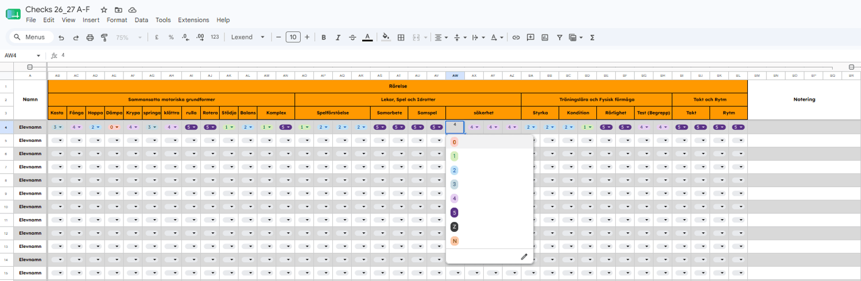861x281 pixels.
Task: Open the View menu
Action: tap(68, 20)
